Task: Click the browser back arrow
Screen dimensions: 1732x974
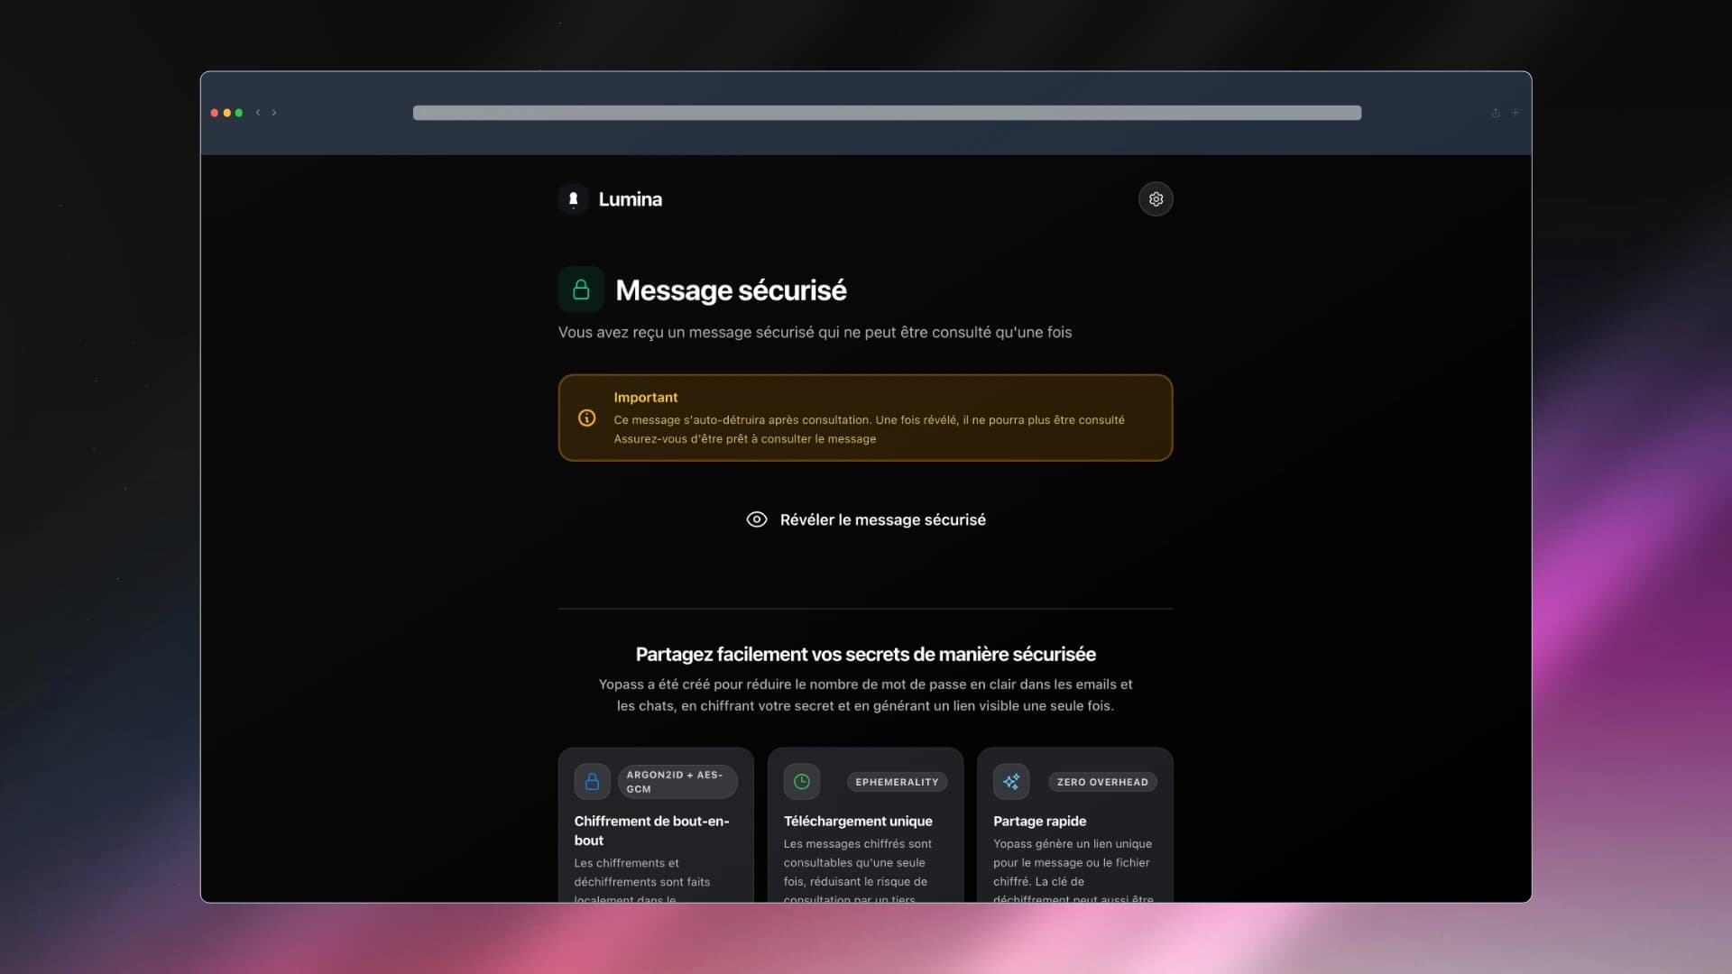Action: tap(258, 113)
